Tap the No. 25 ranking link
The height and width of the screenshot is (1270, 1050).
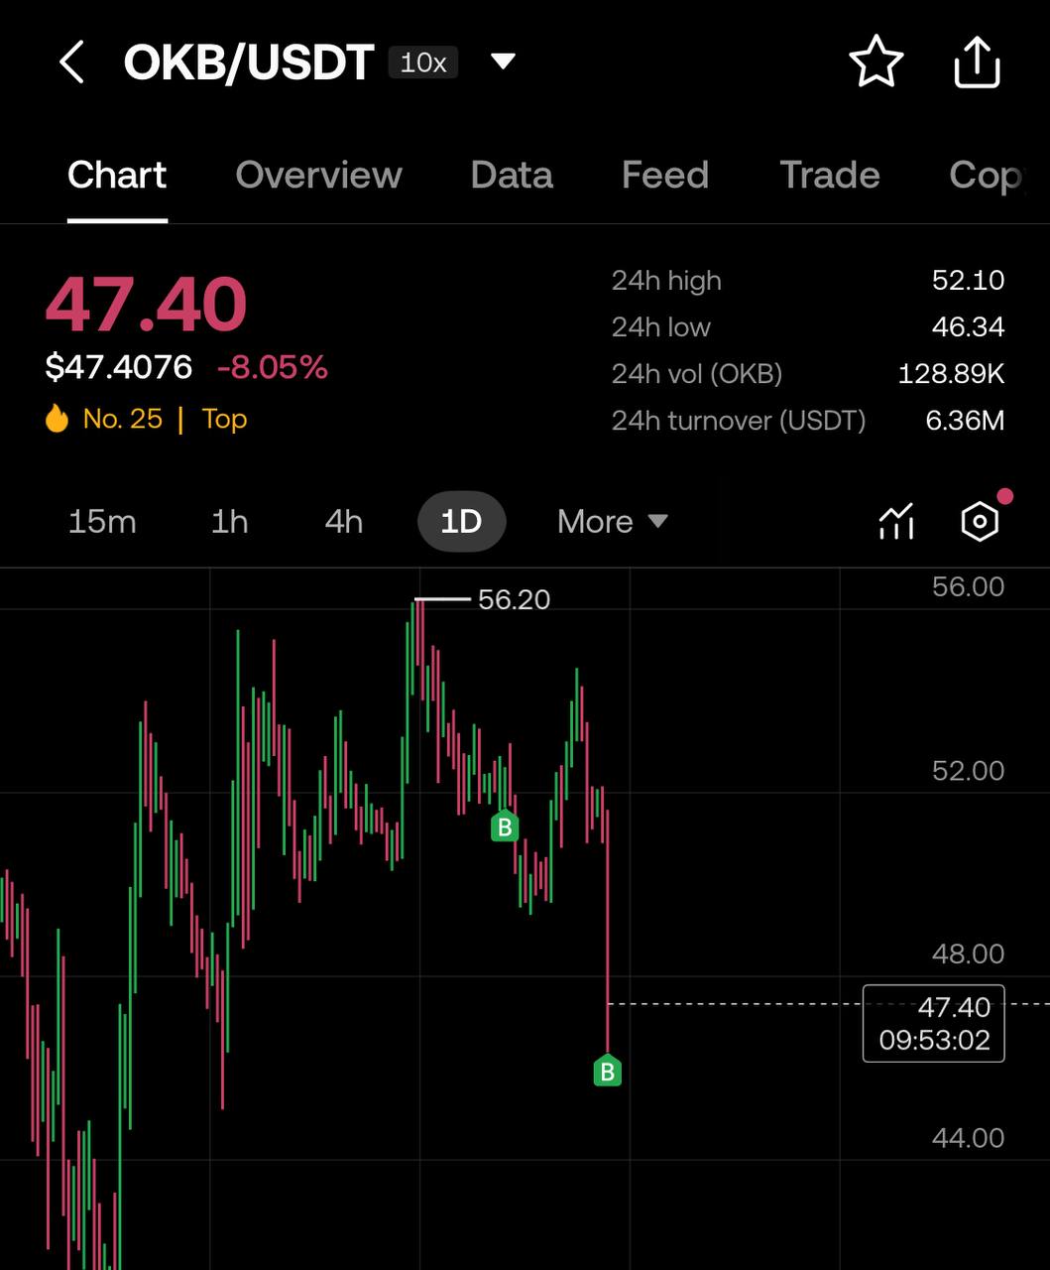(x=122, y=419)
